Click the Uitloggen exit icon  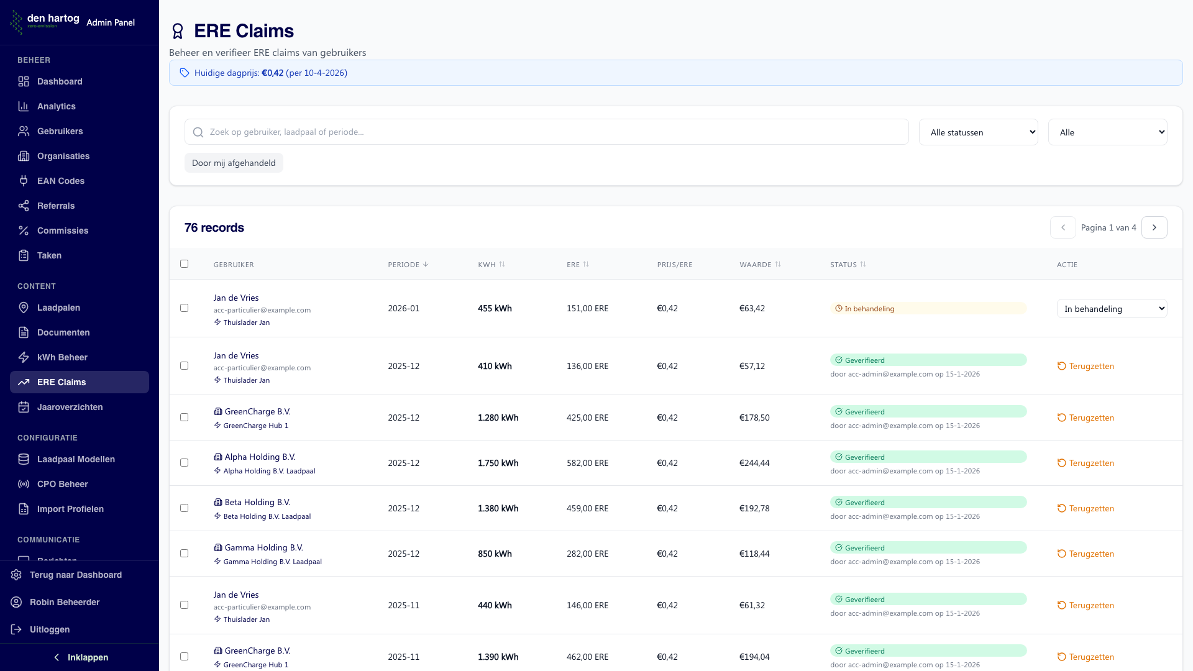click(16, 629)
